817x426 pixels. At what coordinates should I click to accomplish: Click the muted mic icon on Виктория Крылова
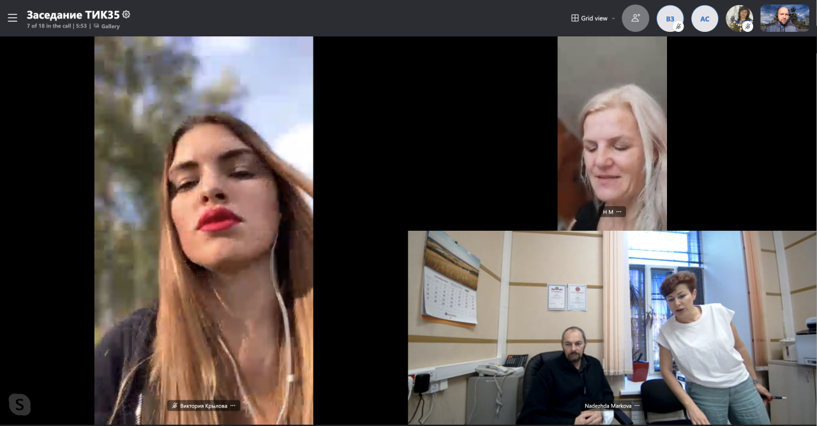pos(174,406)
